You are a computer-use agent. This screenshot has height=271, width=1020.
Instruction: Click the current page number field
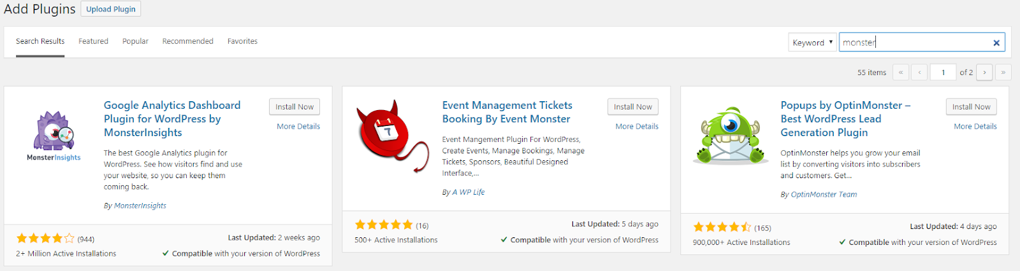point(943,73)
